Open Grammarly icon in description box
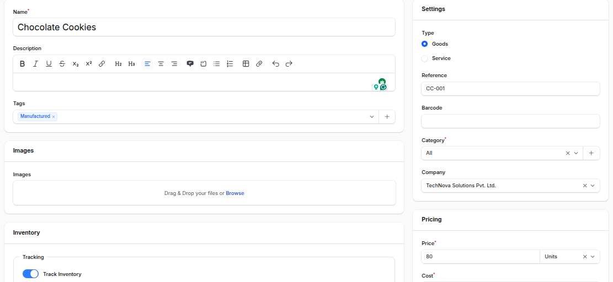Viewport: 613px width, 282px height. [383, 87]
